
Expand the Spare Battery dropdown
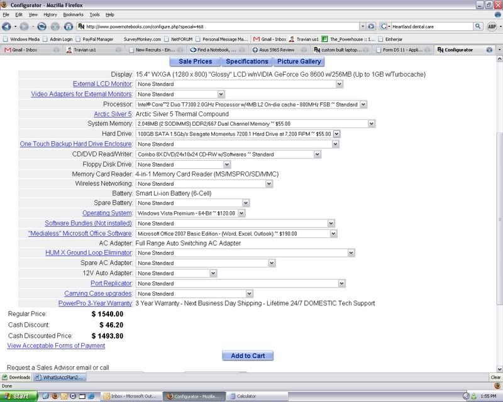click(245, 203)
